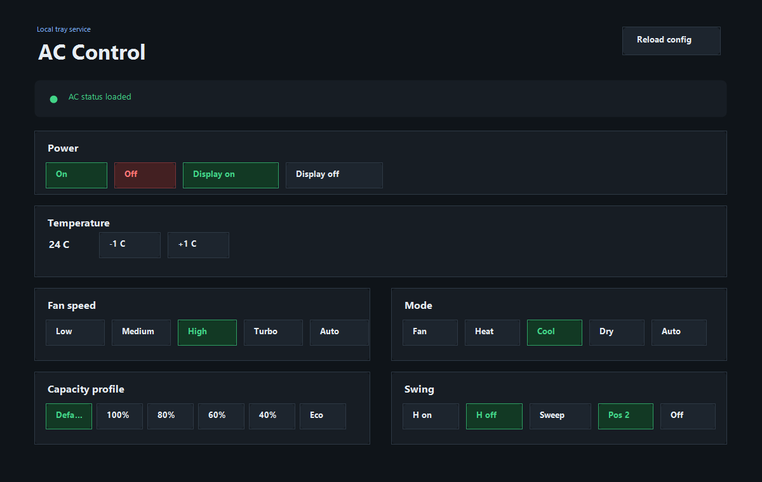Select 40% capacity profile
Viewport: 762px width, 482px height.
click(272, 416)
